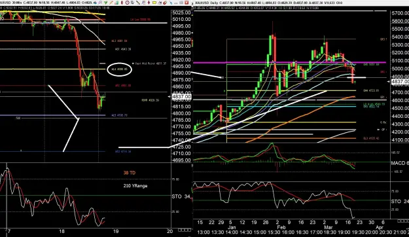Click the '210 YRange' label
The width and height of the screenshot is (409, 237).
(x=135, y=186)
